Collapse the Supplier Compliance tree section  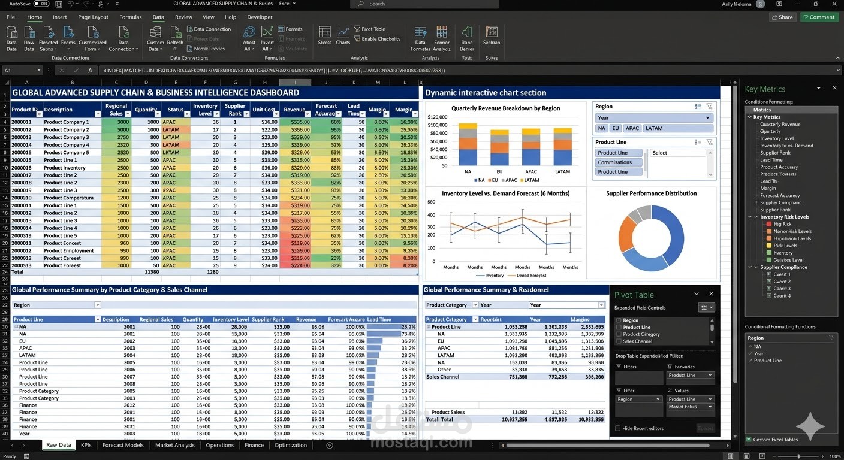pos(750,267)
